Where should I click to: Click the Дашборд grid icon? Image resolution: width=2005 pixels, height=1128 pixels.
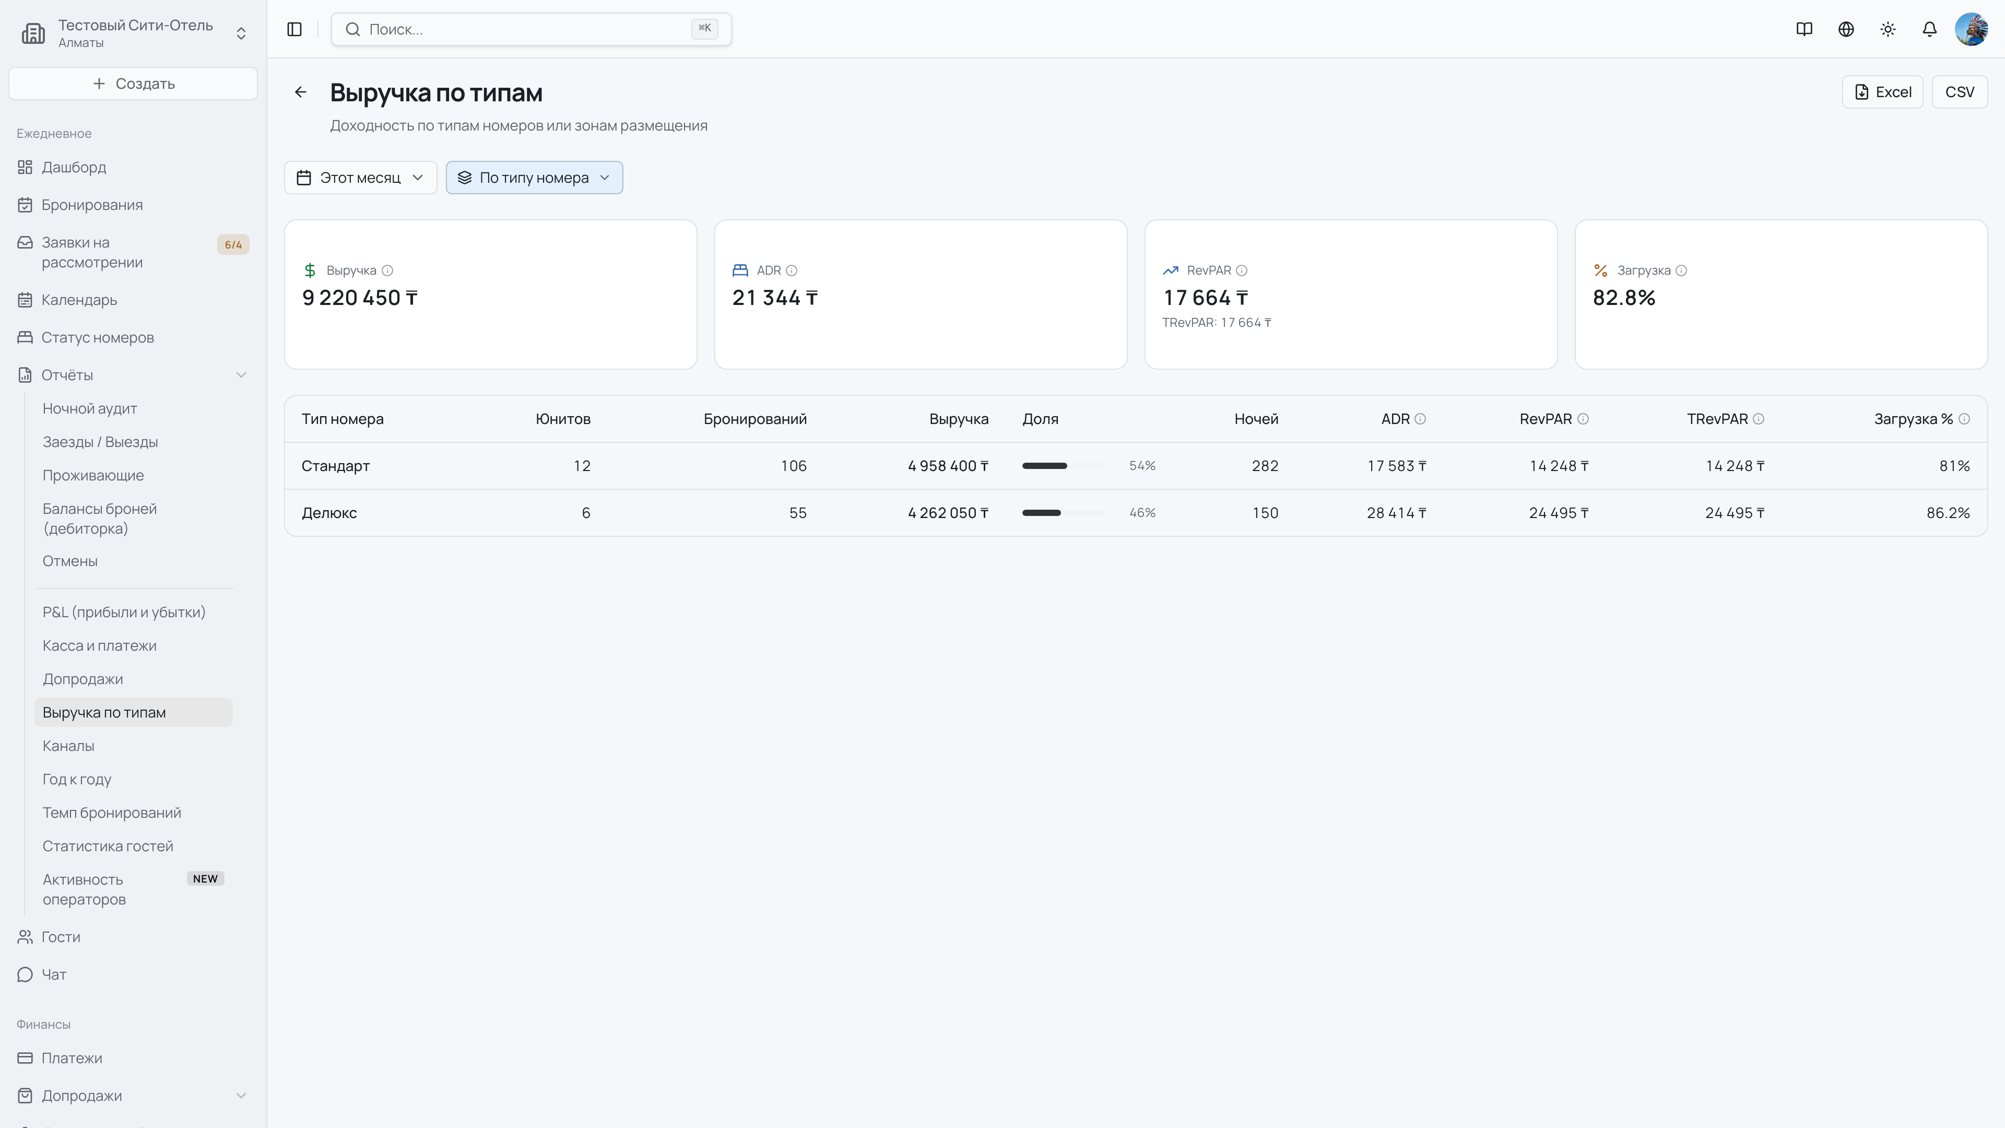click(25, 167)
